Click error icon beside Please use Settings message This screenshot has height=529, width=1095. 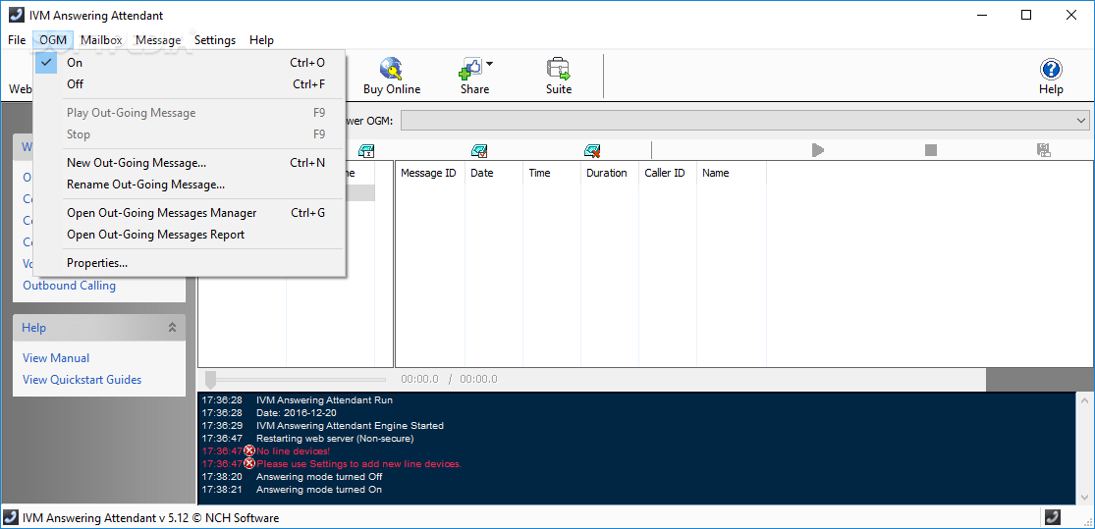pyautogui.click(x=249, y=463)
